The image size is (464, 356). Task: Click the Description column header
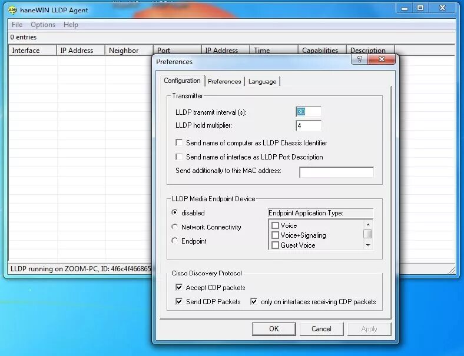[370, 50]
